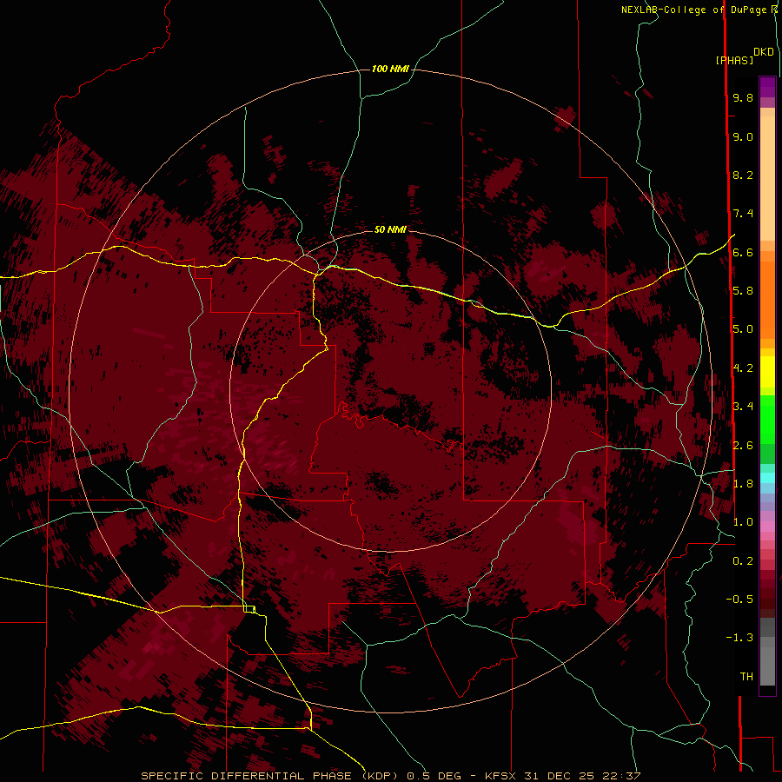Click the 9.8 value on the scale
Viewport: 782px width, 782px height.
743,97
